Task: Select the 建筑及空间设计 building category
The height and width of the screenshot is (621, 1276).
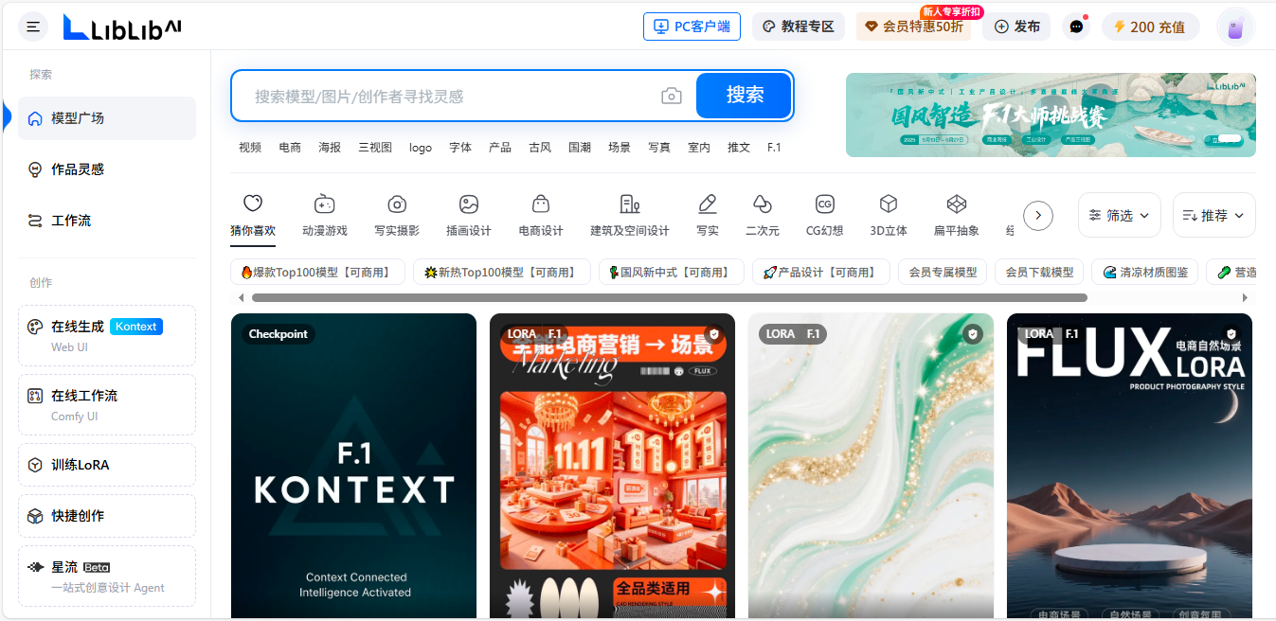Action: tap(630, 216)
